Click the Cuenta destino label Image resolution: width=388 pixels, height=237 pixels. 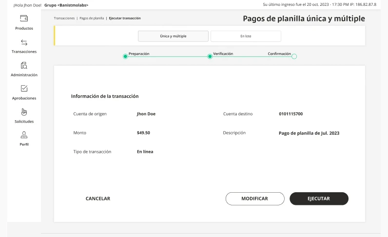coord(238,114)
